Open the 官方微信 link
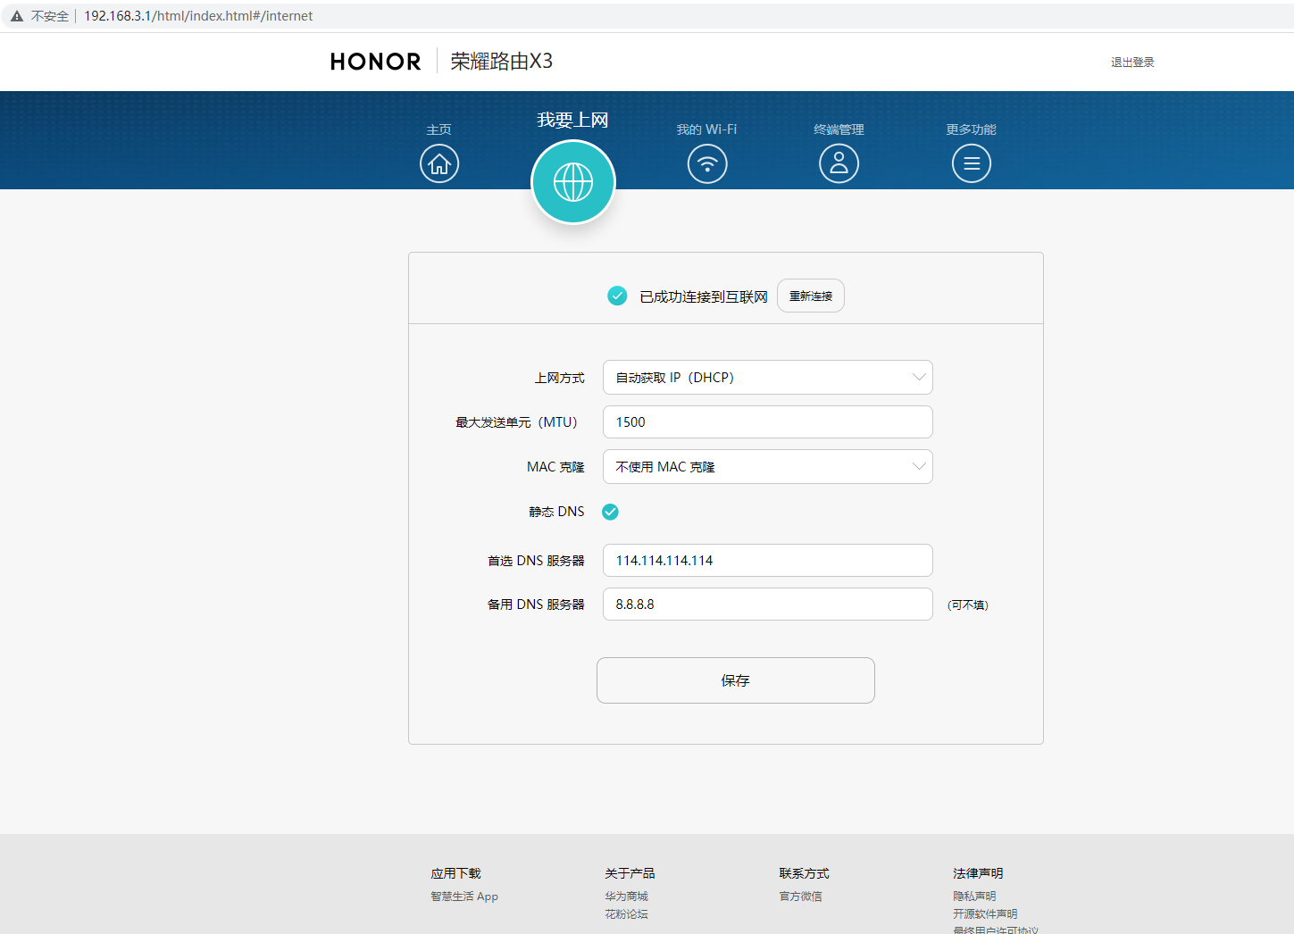Viewport: 1294px width, 934px height. click(800, 896)
